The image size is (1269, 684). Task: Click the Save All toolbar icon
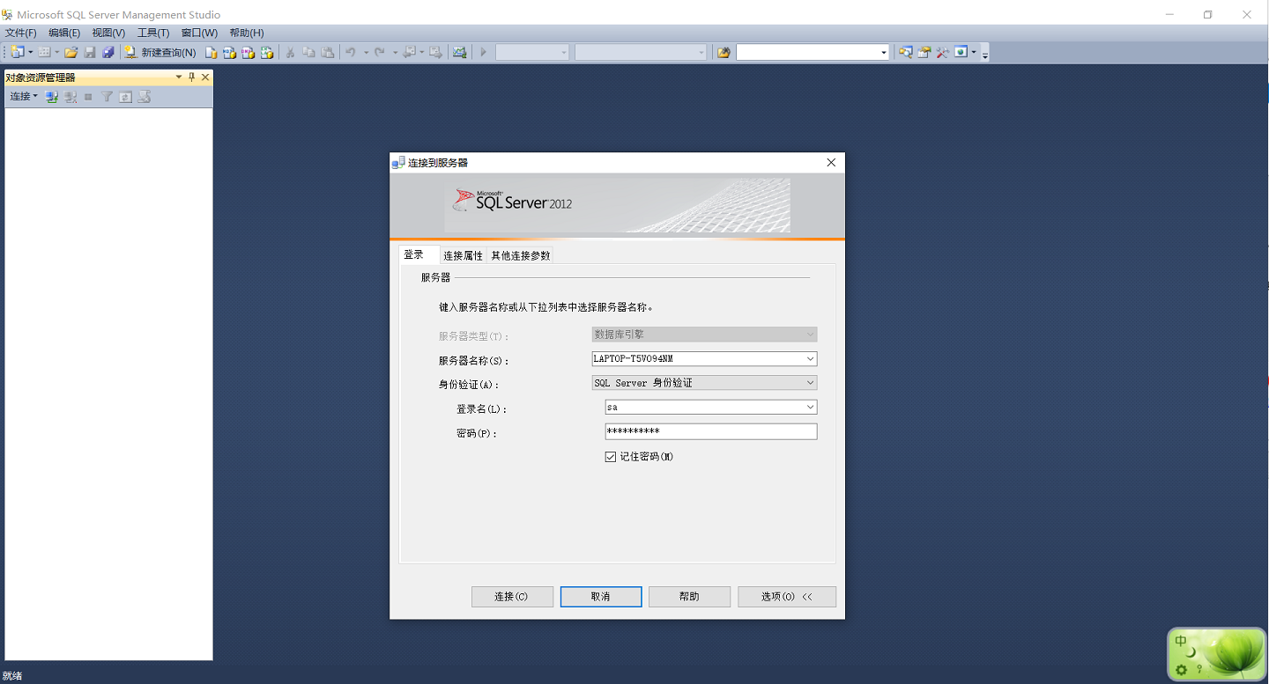click(108, 52)
